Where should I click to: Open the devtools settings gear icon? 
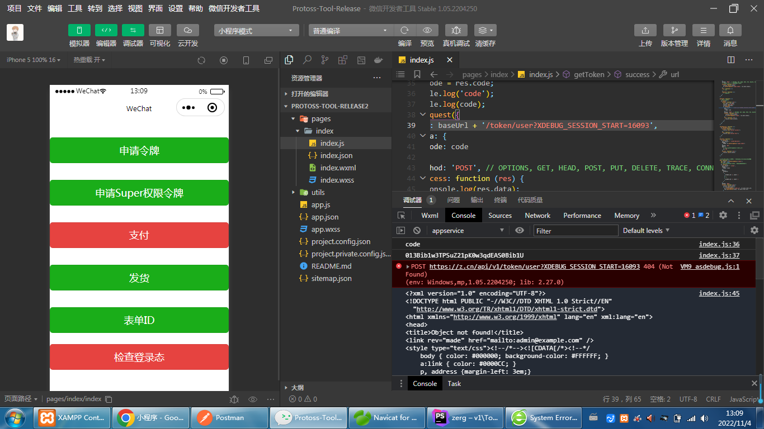pyautogui.click(x=723, y=215)
